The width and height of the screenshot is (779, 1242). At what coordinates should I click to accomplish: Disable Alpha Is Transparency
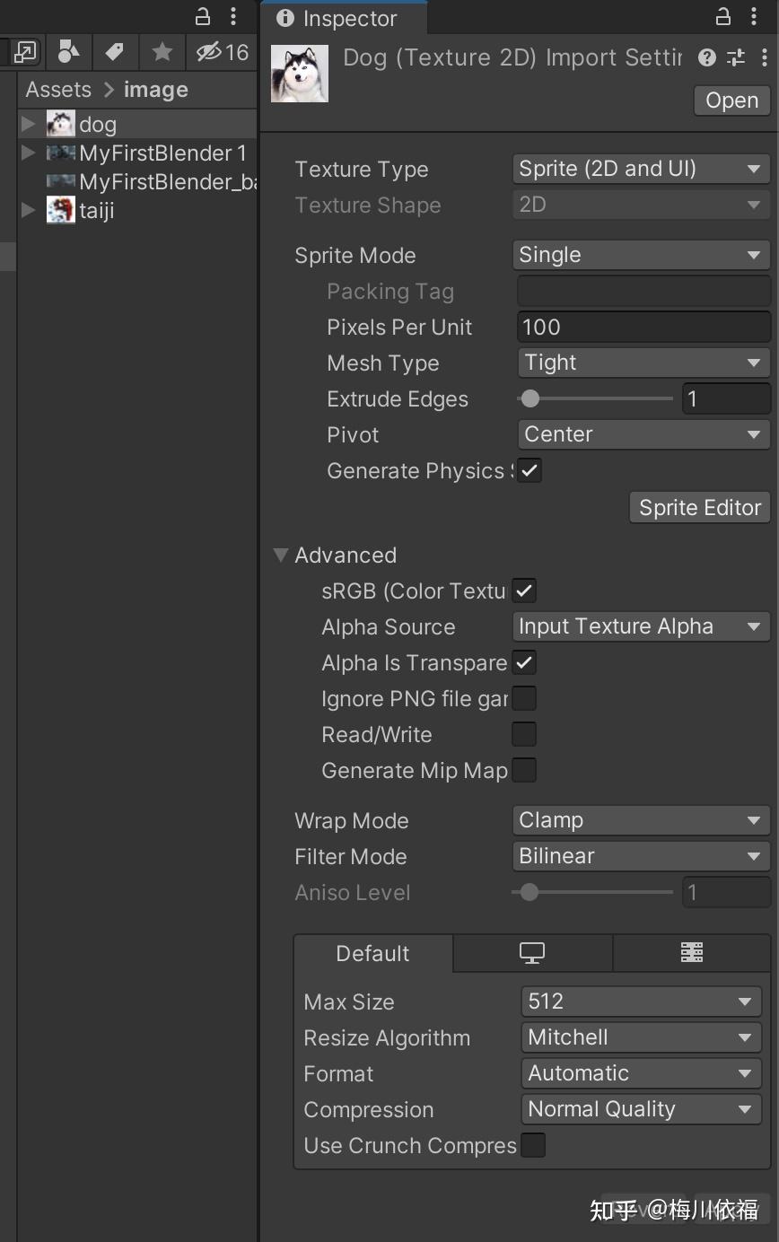coord(525,662)
